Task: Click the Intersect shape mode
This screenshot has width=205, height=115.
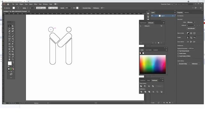Action: tap(149, 86)
